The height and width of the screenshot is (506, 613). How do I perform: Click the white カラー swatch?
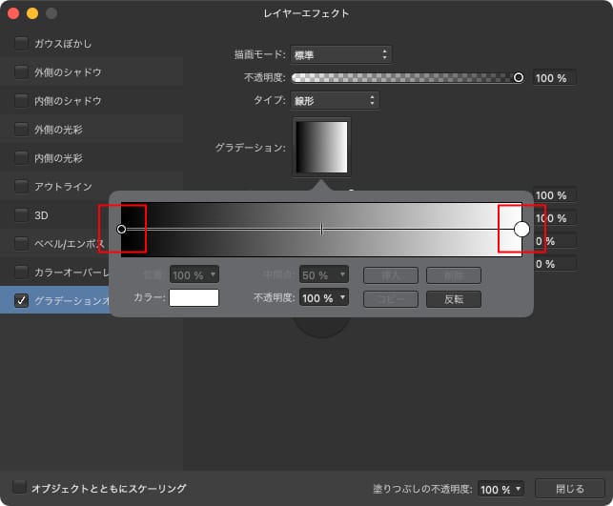(x=194, y=298)
